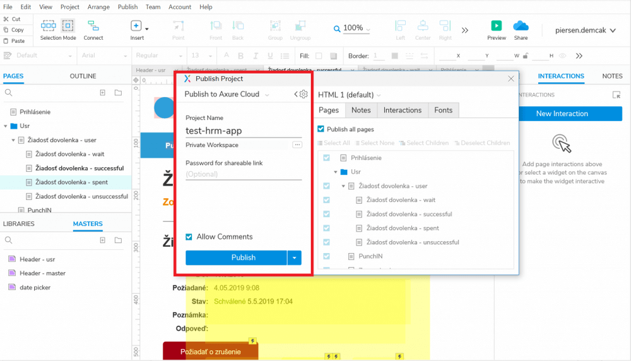Open Publish button dropdown arrow
The height and width of the screenshot is (361, 631).
[295, 257]
